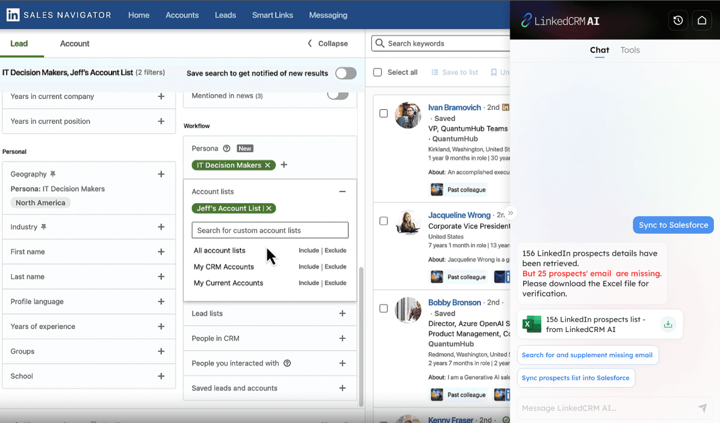Expand Years in current company filter

(161, 96)
